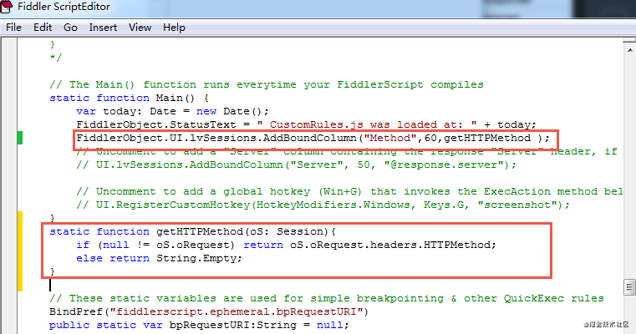Open the File menu

(13, 28)
